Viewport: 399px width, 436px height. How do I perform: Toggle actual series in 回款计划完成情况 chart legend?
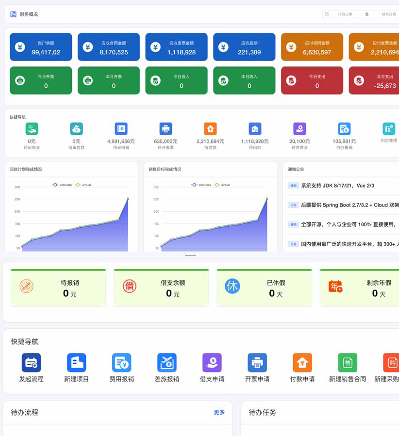tap(83, 185)
